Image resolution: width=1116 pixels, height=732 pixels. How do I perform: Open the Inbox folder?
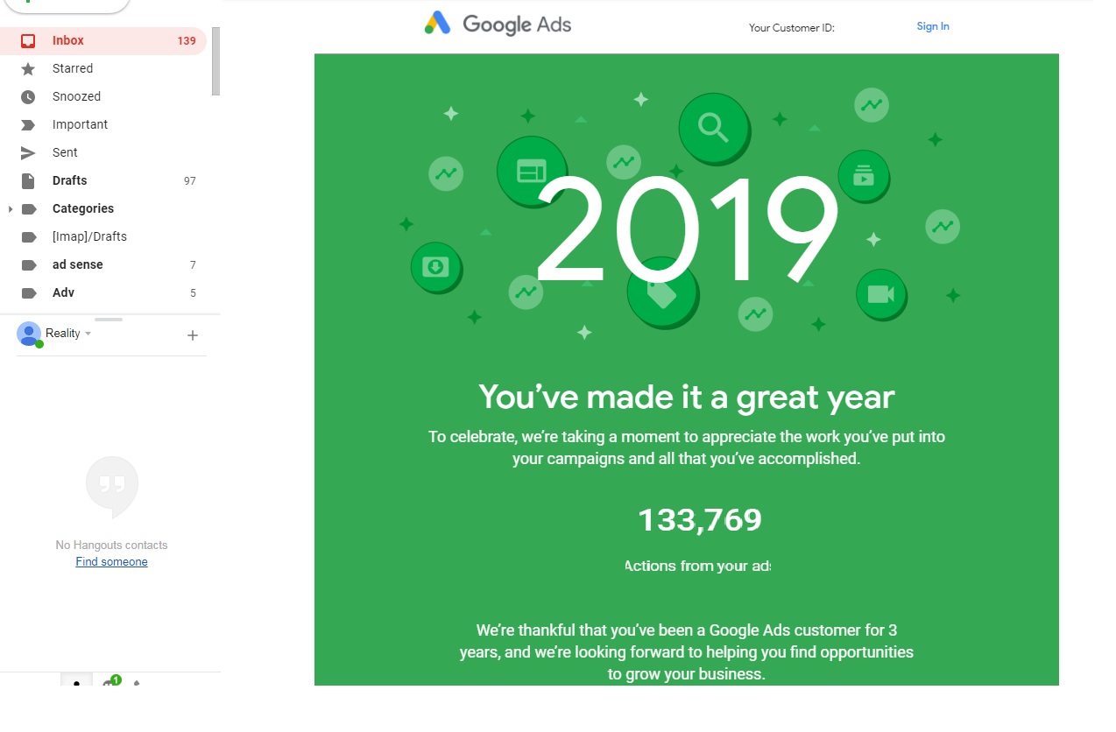click(x=68, y=40)
